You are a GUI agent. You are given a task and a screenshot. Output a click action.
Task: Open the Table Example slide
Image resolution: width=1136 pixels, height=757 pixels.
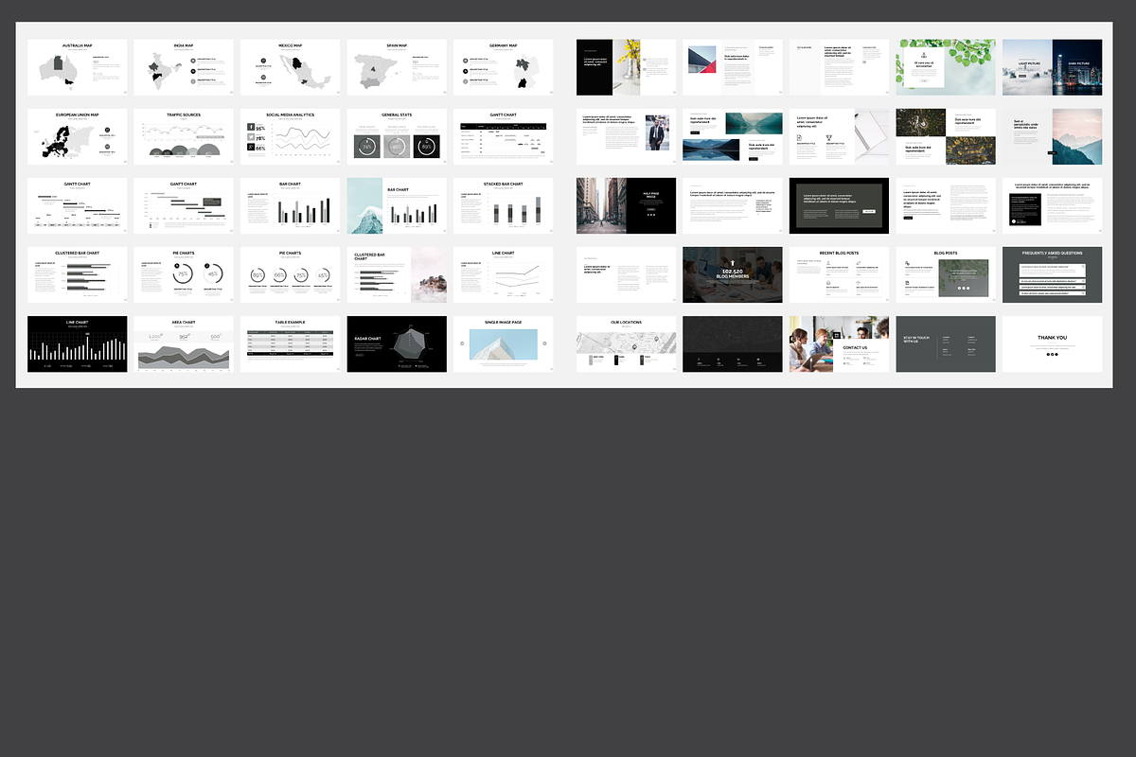(x=291, y=343)
